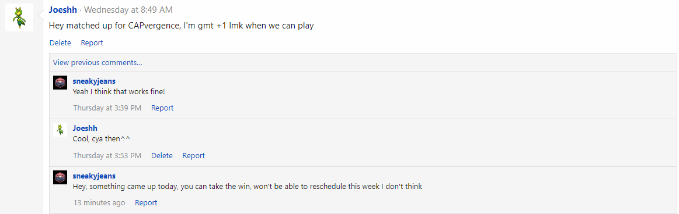Click Joeshh's small avatar beside 'Cool, cya then^^'
This screenshot has width=679, height=214.
[x=60, y=130]
